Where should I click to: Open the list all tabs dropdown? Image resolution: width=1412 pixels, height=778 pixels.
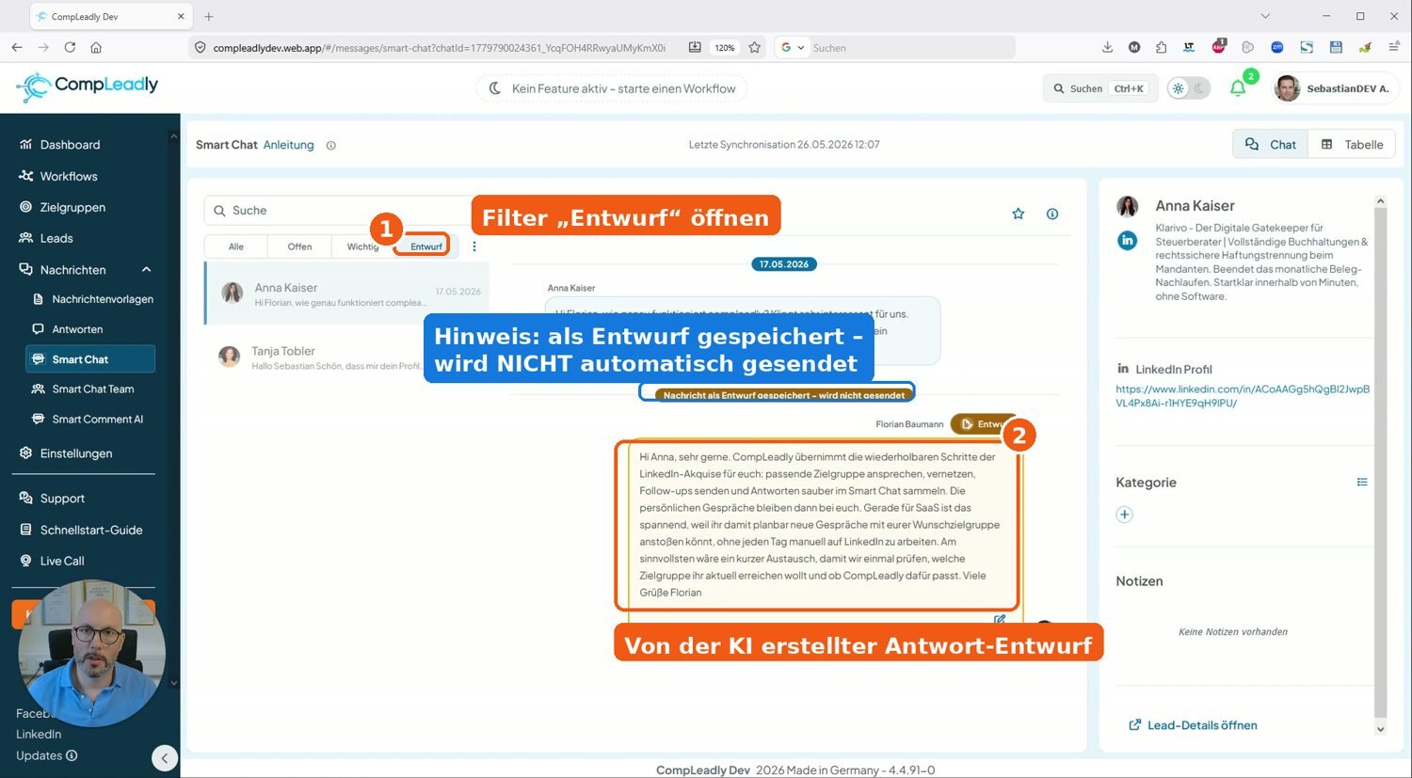[x=1265, y=16]
